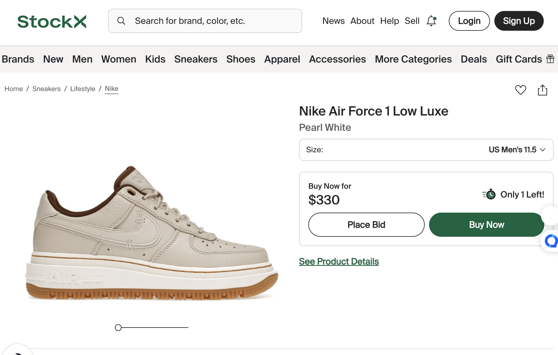Open the notifications bell
Screen dimensions: 558x355
click(x=431, y=21)
